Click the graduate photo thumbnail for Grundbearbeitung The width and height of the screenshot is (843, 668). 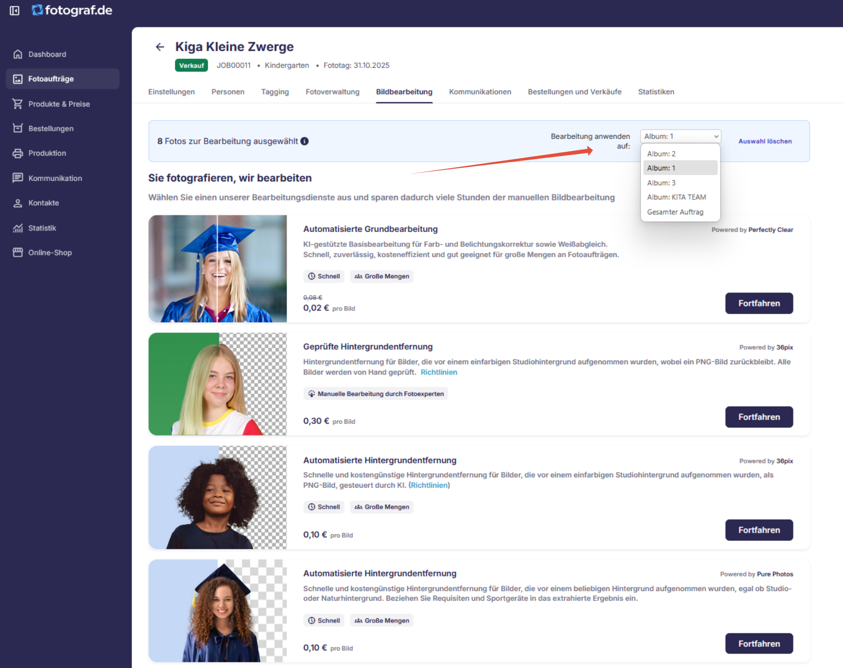coord(217,269)
